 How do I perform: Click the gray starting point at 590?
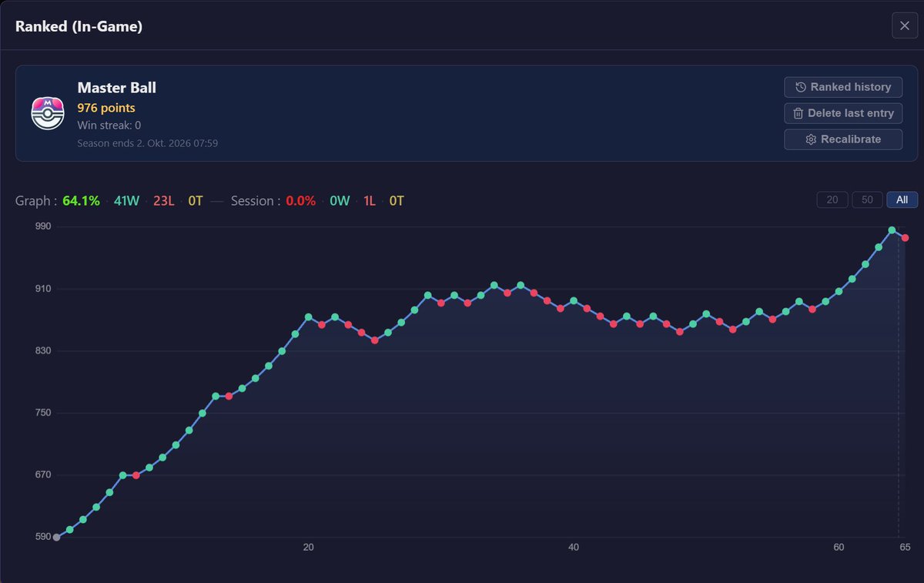click(56, 538)
